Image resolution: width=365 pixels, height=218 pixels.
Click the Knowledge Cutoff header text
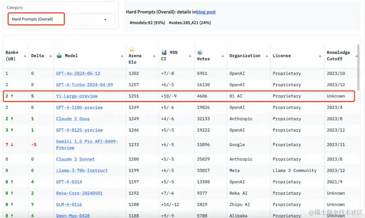[338, 56]
